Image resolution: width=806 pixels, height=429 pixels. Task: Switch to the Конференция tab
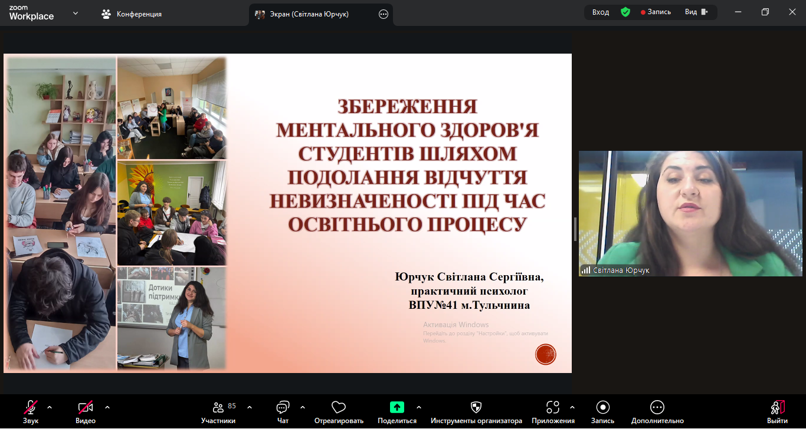click(132, 14)
